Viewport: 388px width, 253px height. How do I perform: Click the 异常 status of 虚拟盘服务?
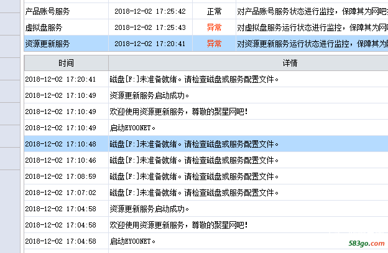[214, 27]
